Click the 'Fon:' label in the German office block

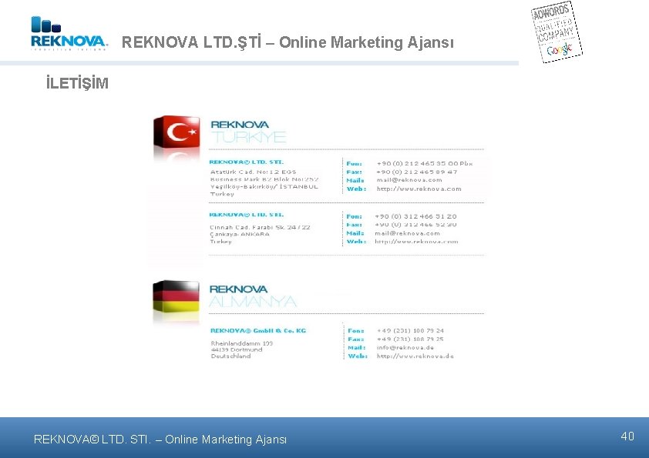pos(356,331)
